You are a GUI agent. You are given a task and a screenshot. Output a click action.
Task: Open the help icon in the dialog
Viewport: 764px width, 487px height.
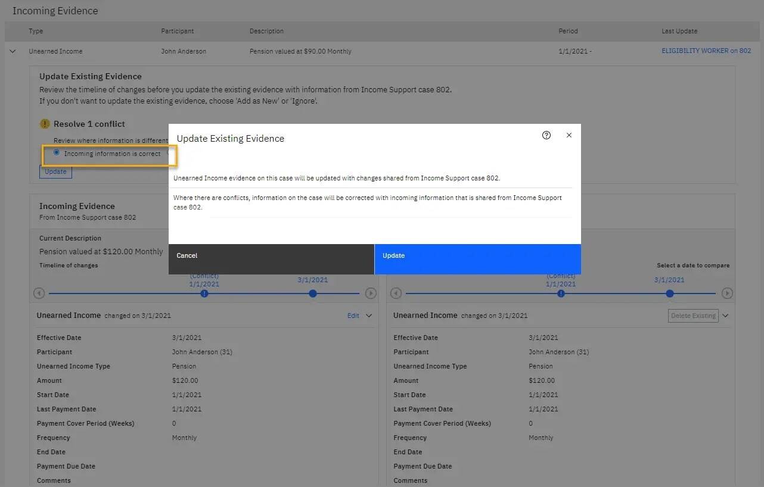pos(546,135)
